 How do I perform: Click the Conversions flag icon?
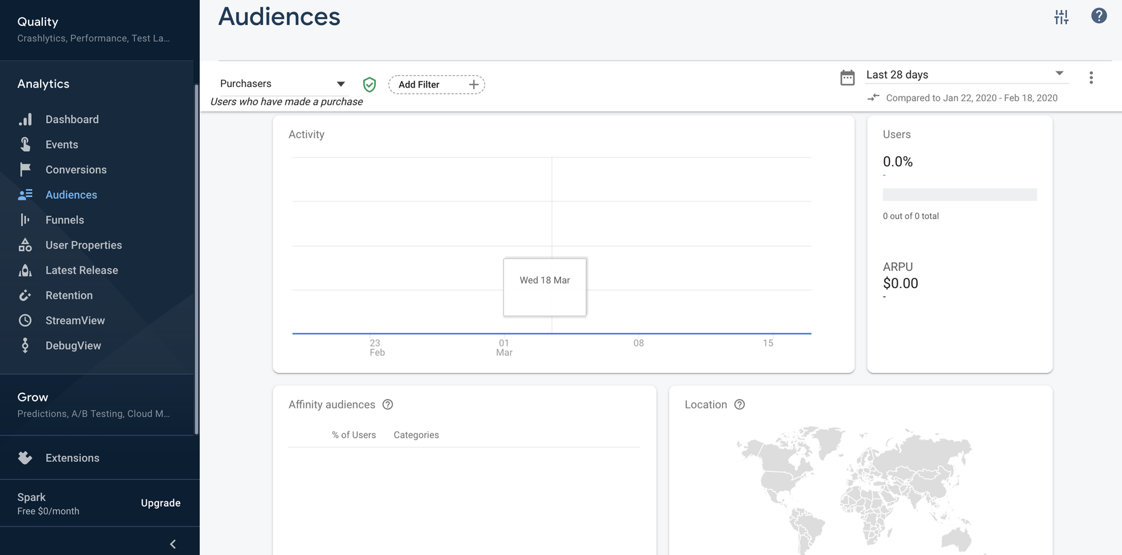pos(25,170)
